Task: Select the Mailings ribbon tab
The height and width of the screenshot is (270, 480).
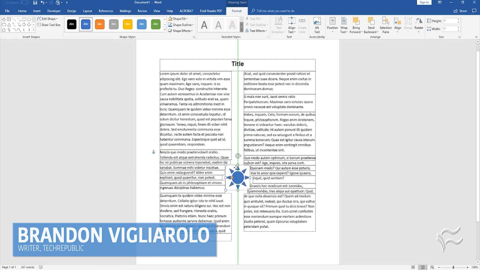Action: pos(125,11)
